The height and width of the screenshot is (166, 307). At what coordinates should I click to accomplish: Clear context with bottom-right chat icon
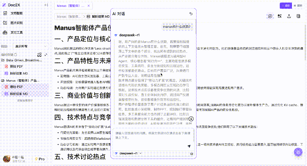(x=191, y=153)
